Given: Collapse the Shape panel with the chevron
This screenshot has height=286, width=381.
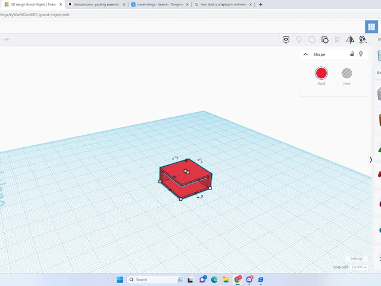Looking at the screenshot, I should click(305, 54).
